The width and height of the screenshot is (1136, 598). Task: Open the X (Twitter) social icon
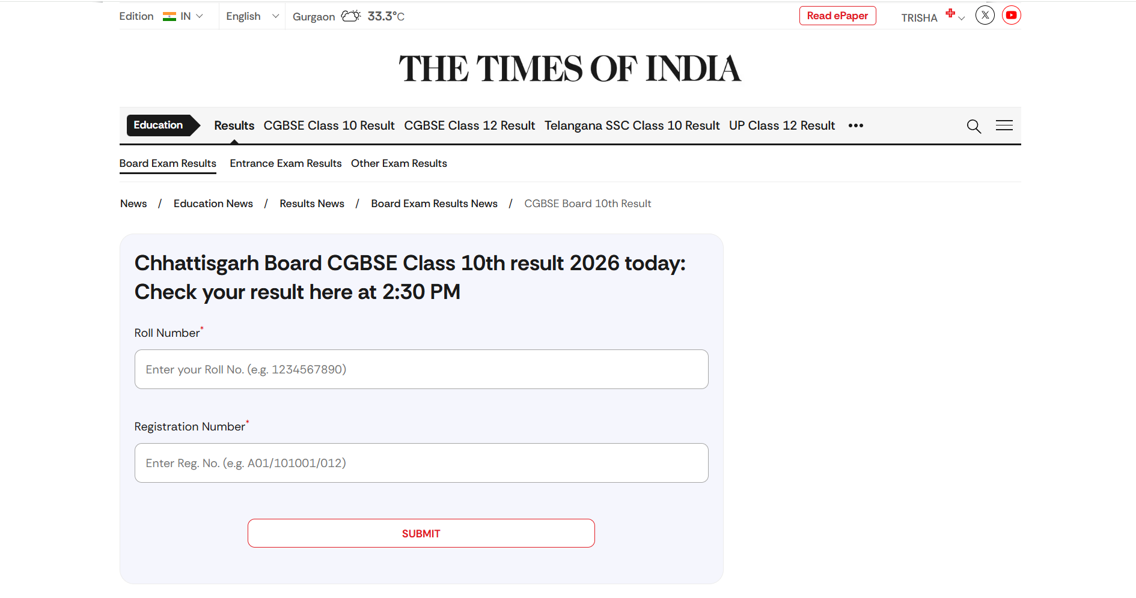point(985,16)
